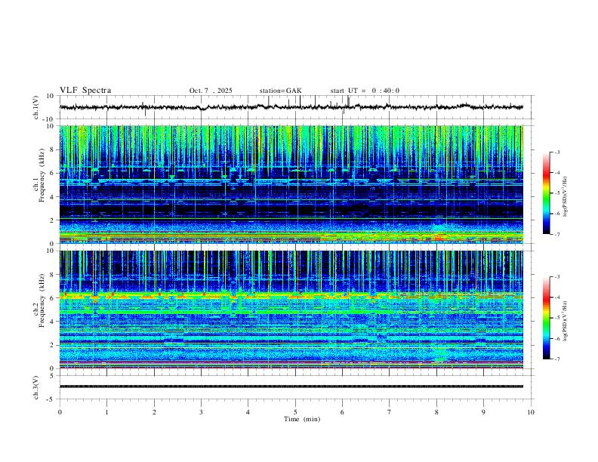Click the ch.2 spectrogram color scale bar
Viewport: 598px width, 462px height.
(546, 318)
